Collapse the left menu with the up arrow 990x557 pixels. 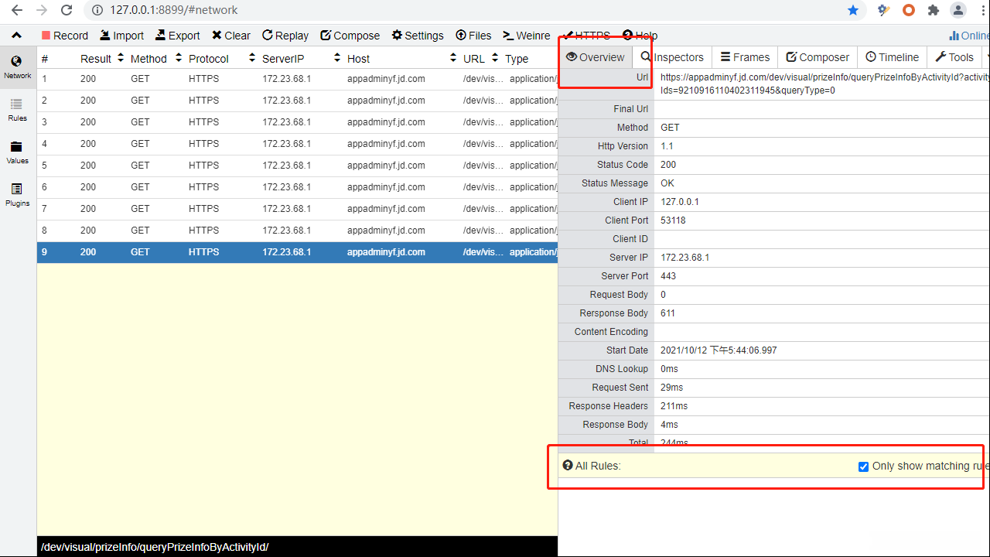point(16,36)
